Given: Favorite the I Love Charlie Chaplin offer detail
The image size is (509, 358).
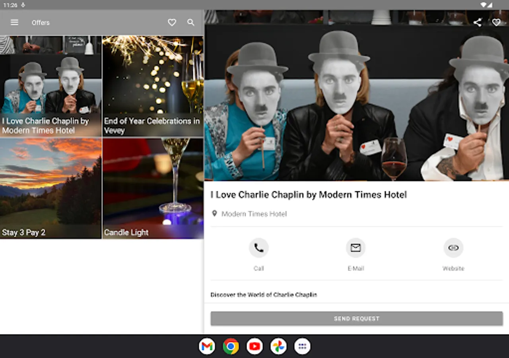Looking at the screenshot, I should click(496, 23).
